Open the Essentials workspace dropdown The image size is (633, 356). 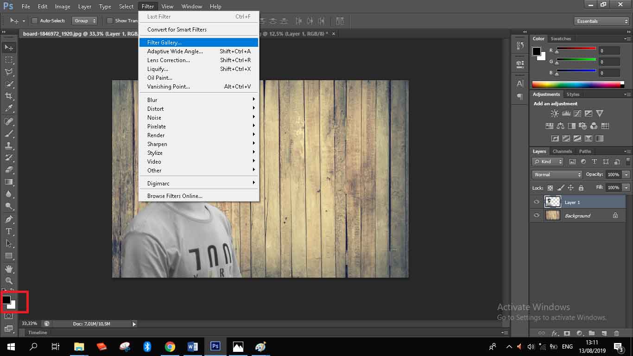601,21
